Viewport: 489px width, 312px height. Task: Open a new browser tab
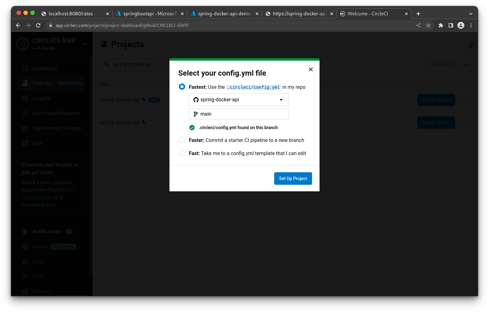coord(418,14)
